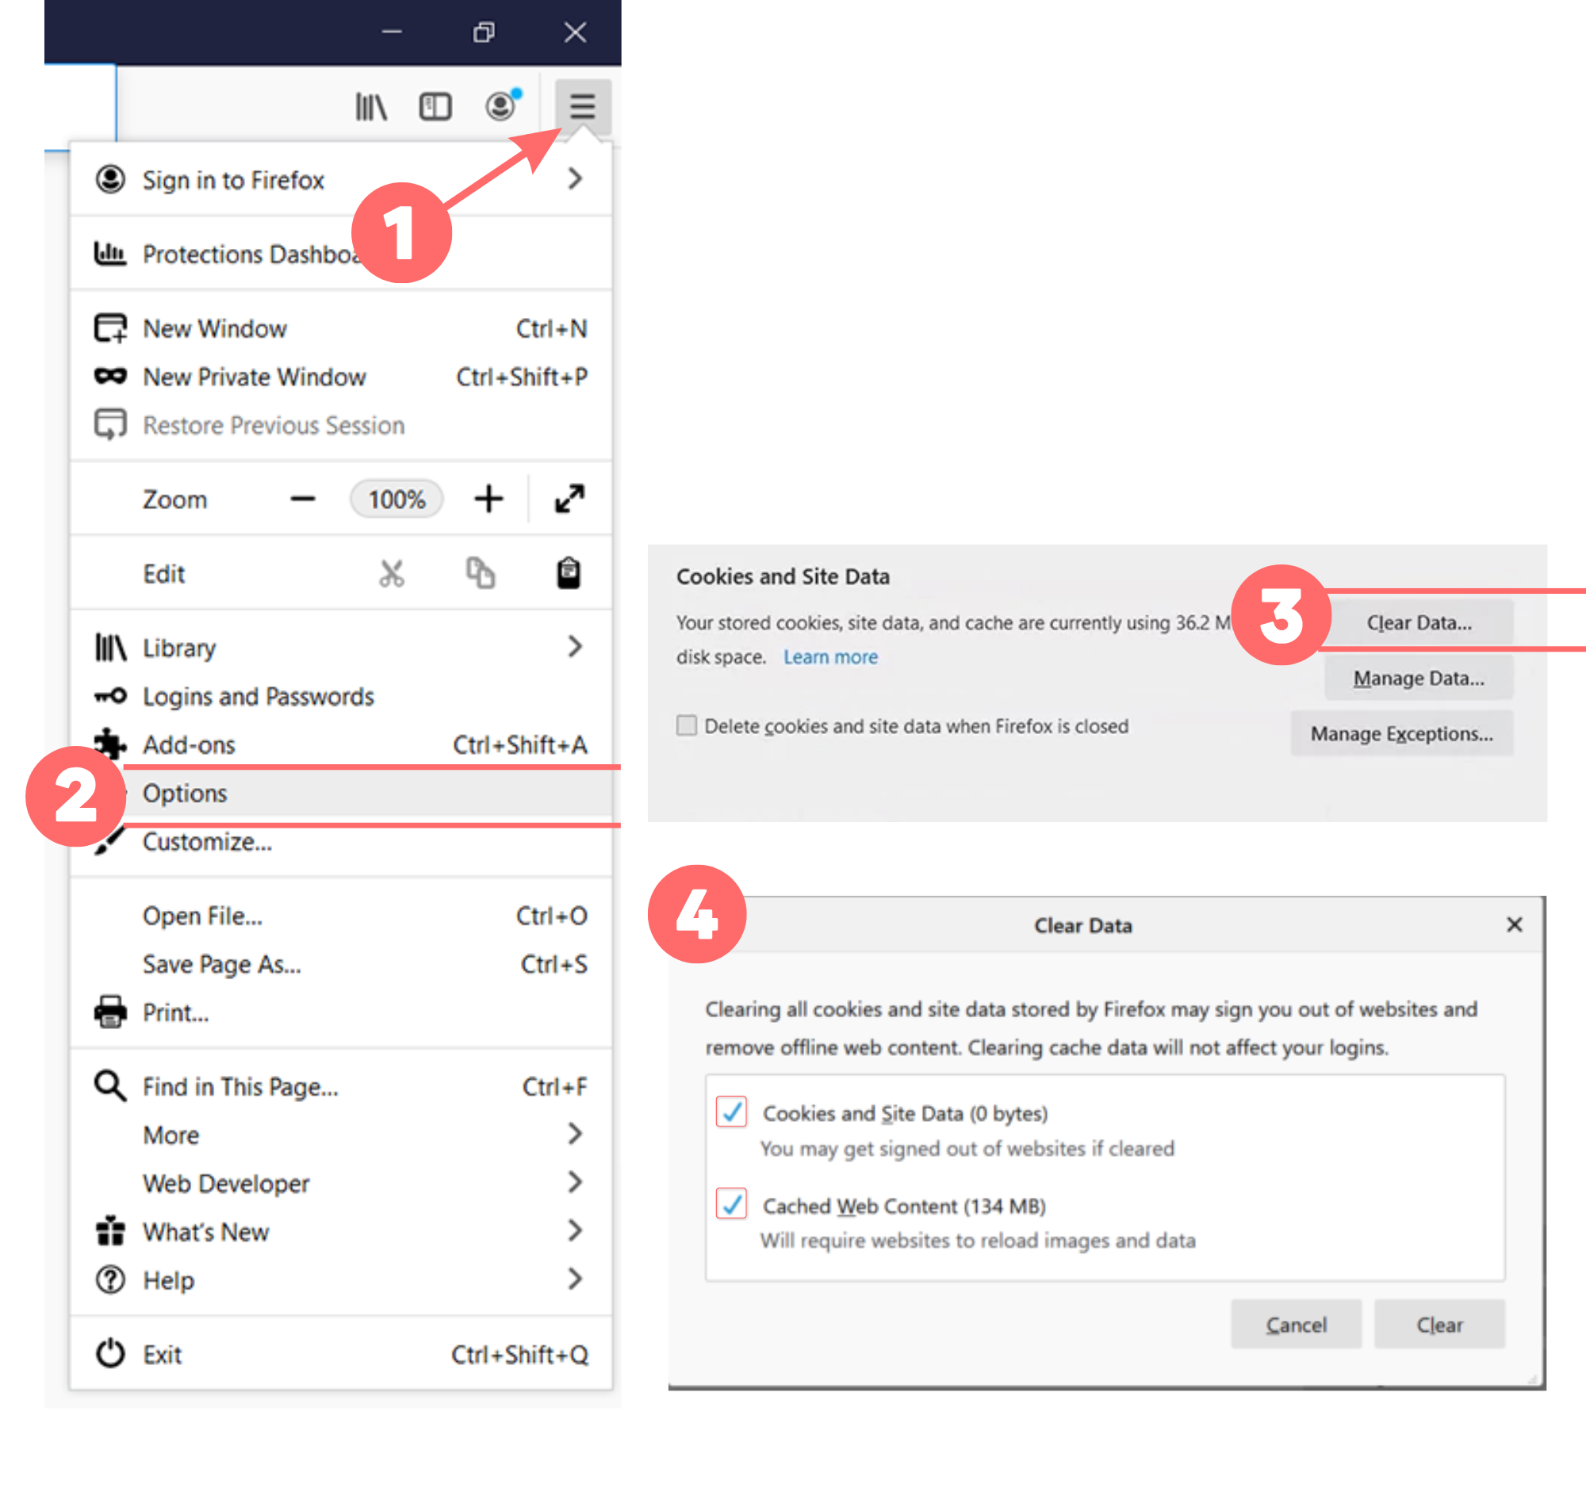
Task: Click Clear in Clear Data dialog
Action: pos(1440,1325)
